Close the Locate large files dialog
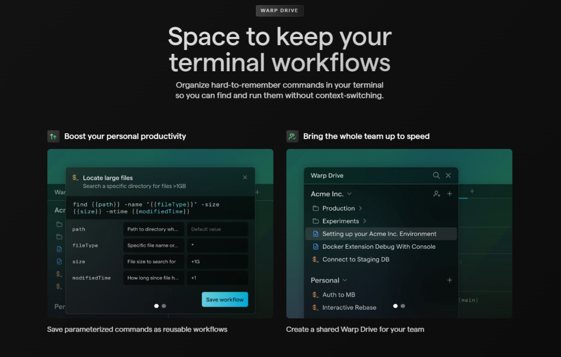561x357 pixels. (x=245, y=178)
